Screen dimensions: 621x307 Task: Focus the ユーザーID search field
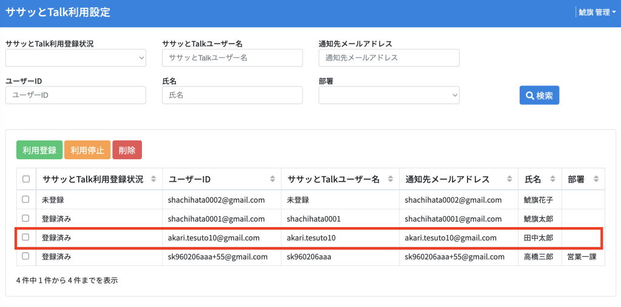coord(76,95)
